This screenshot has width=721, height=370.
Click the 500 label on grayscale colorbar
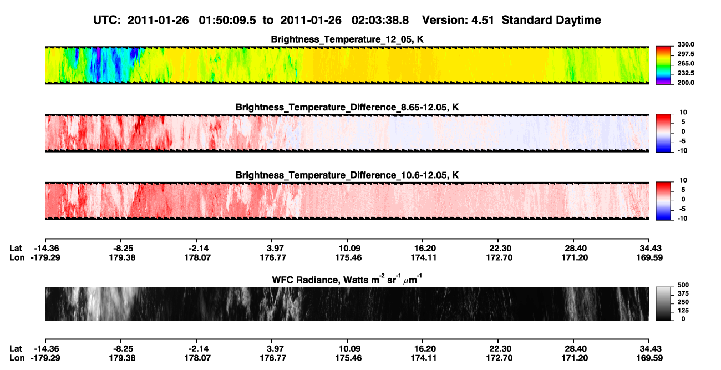[684, 285]
